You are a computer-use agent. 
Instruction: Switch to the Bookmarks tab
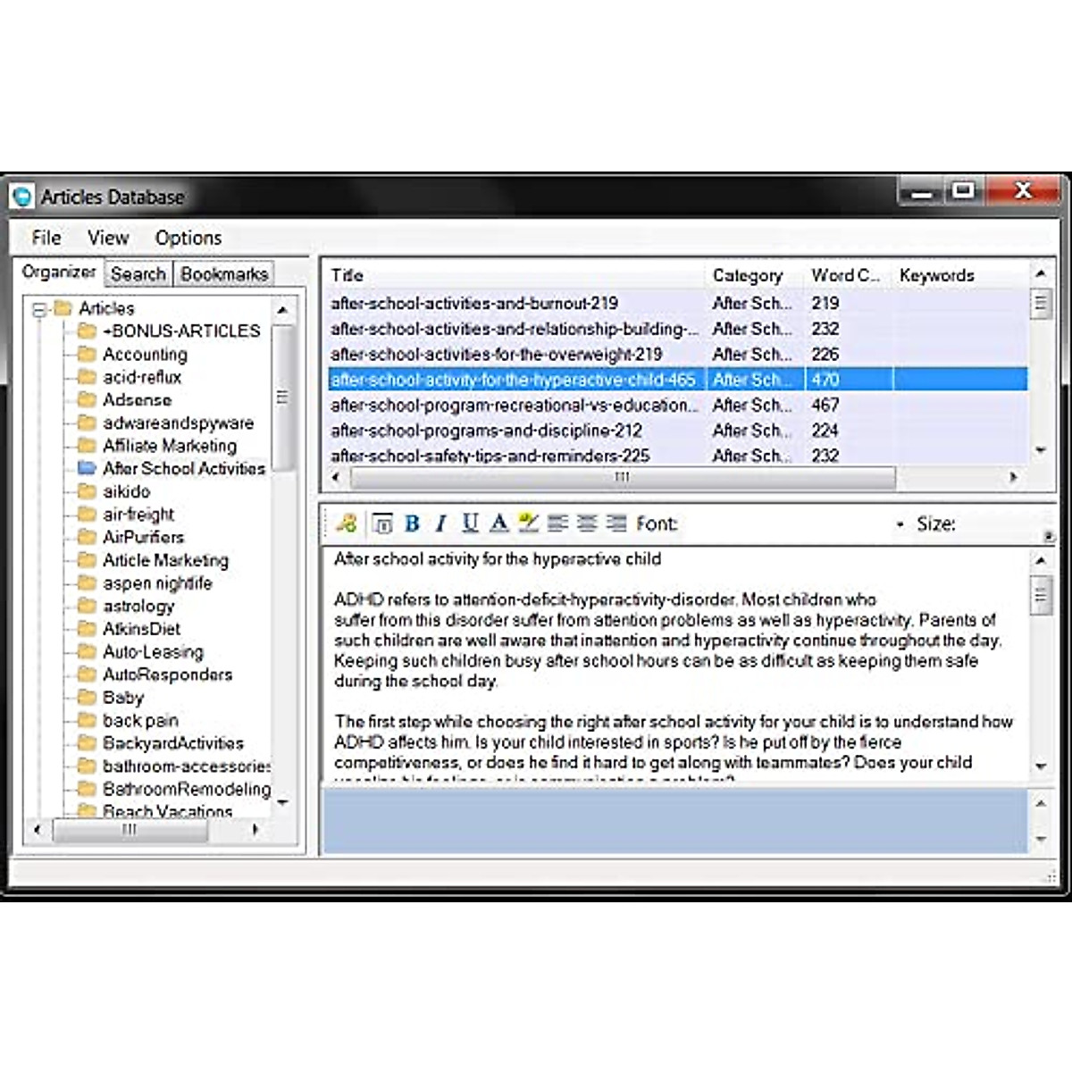click(224, 274)
